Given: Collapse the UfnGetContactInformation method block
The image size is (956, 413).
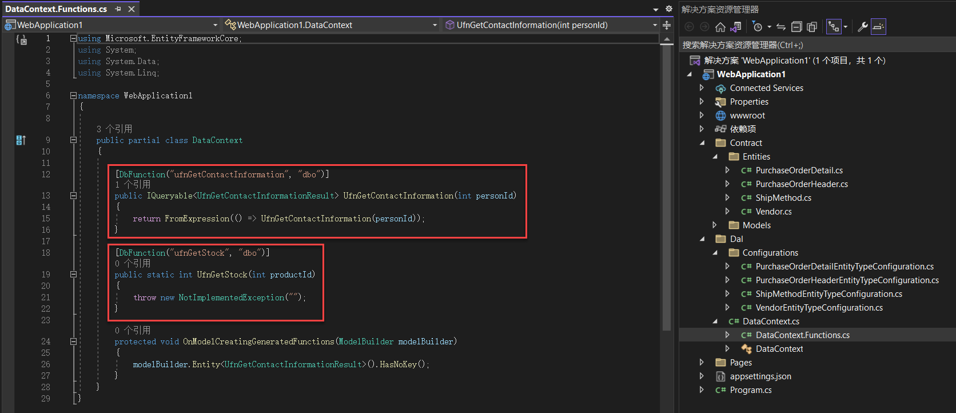Looking at the screenshot, I should (73, 196).
